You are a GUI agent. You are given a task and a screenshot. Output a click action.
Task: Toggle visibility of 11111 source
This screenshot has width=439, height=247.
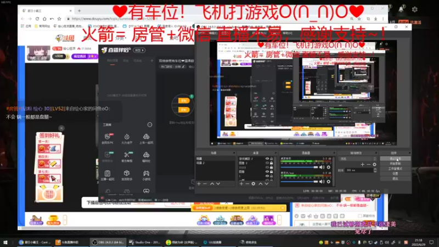(267, 167)
